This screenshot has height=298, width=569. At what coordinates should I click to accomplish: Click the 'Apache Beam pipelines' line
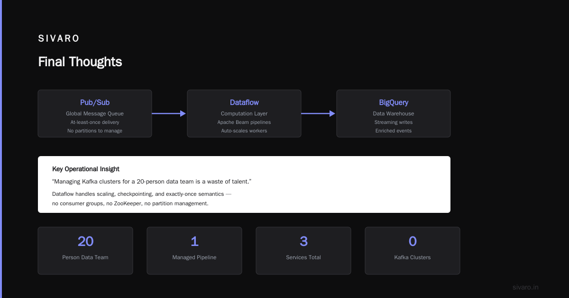[244, 122]
